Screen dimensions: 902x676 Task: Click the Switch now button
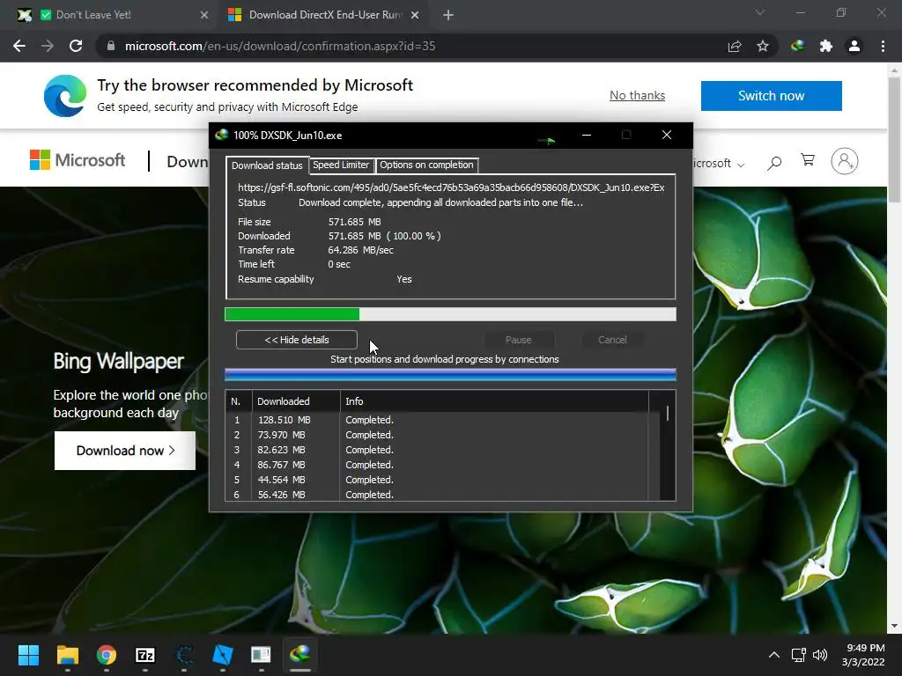tap(771, 95)
